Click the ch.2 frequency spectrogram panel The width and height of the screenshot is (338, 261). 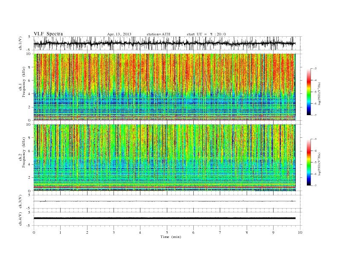coord(165,158)
